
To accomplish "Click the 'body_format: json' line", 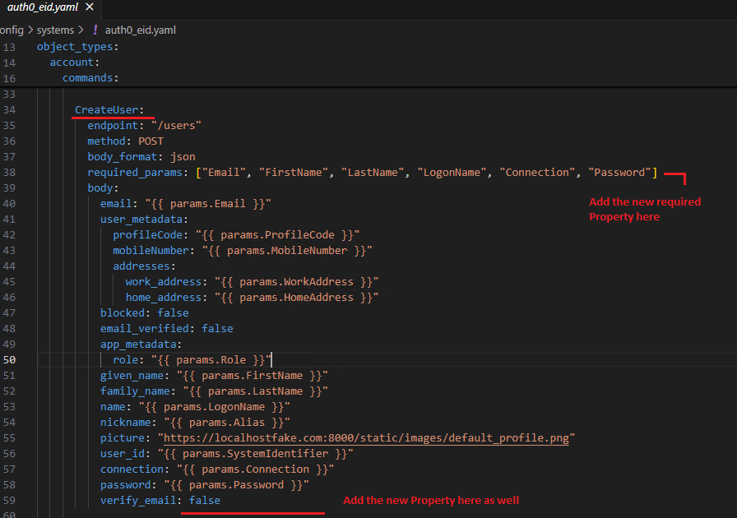I will (x=141, y=156).
